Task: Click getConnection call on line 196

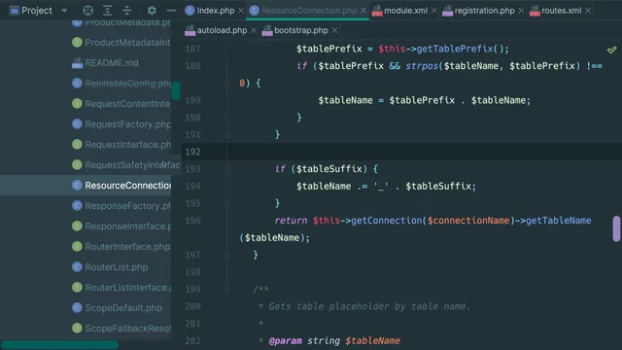Action: coord(386,221)
